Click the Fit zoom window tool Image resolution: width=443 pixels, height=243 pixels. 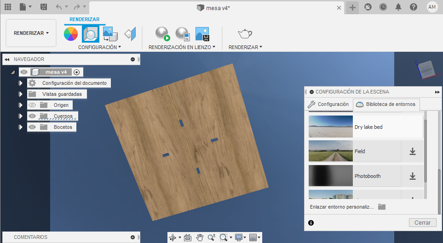point(224,237)
